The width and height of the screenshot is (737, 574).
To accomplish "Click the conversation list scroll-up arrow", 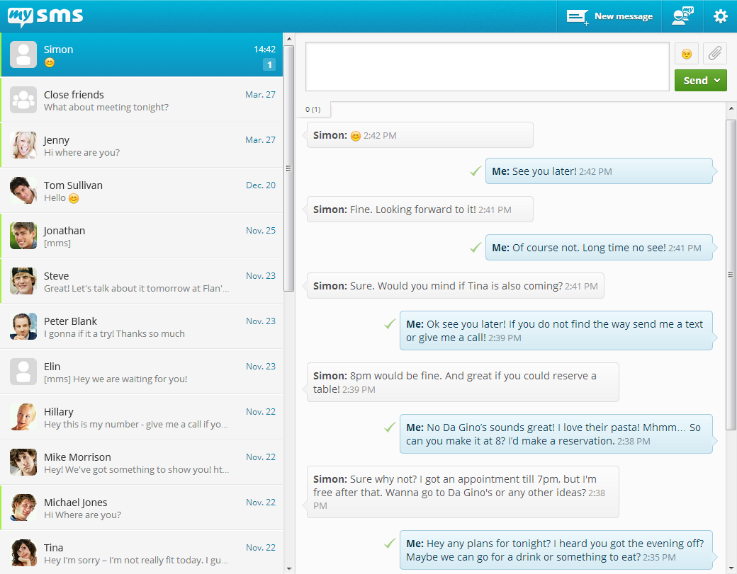I will tap(288, 38).
